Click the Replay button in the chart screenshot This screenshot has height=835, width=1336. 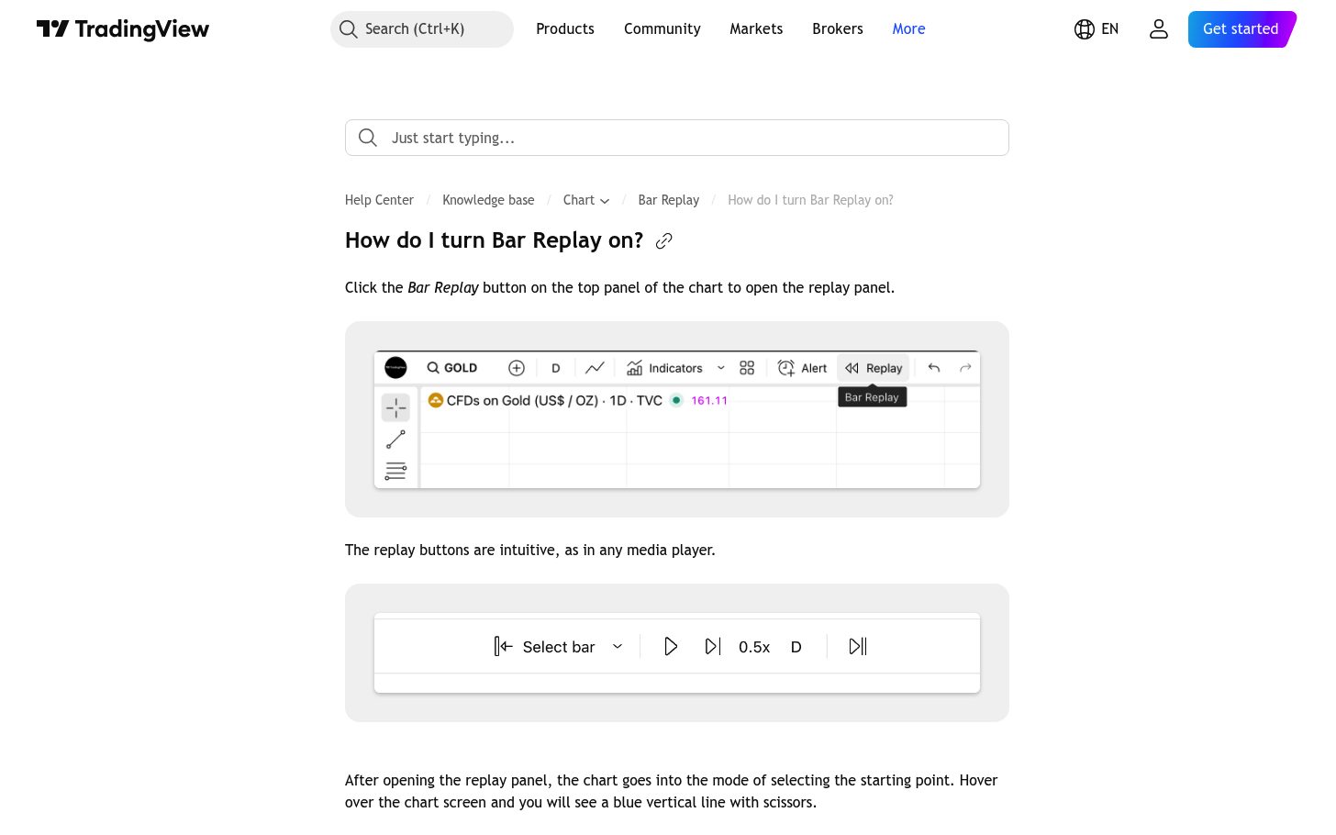[874, 368]
